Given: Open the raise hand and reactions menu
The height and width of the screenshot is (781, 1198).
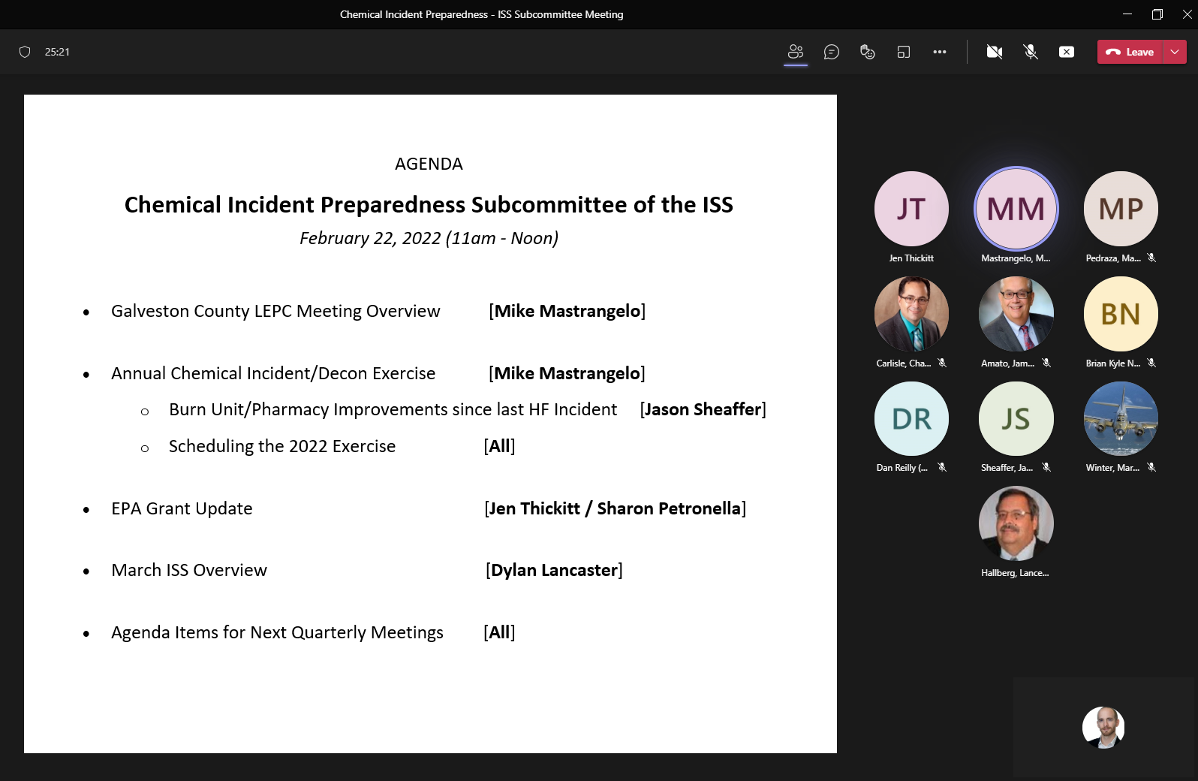Looking at the screenshot, I should [x=867, y=52].
